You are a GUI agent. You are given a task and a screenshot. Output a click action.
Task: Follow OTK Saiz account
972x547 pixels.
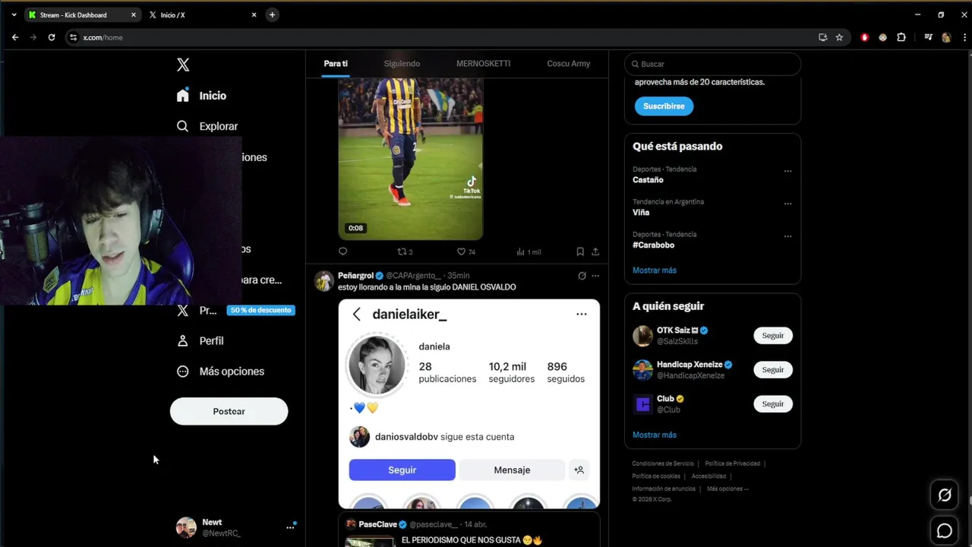coord(772,336)
